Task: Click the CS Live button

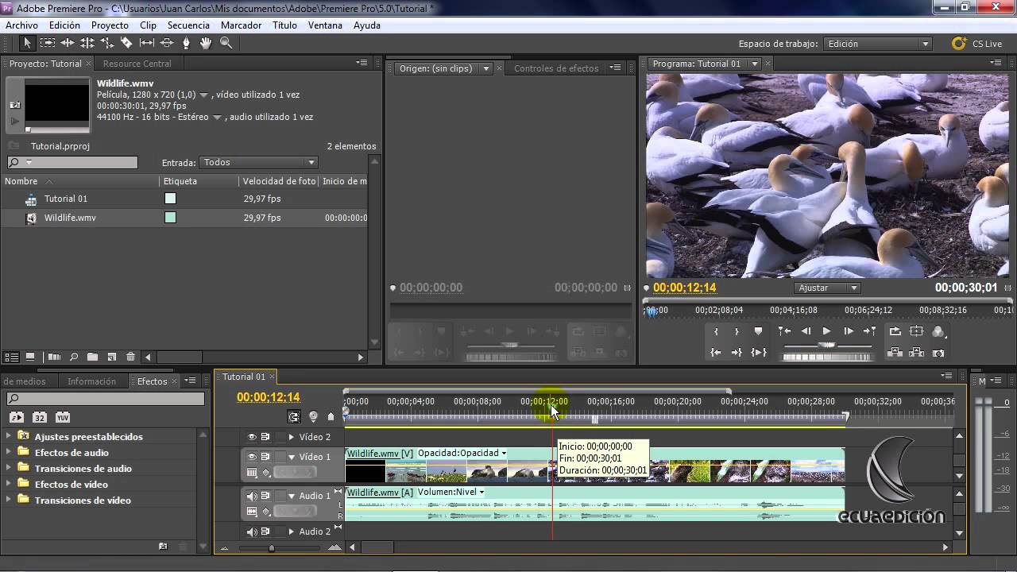Action: click(x=977, y=44)
